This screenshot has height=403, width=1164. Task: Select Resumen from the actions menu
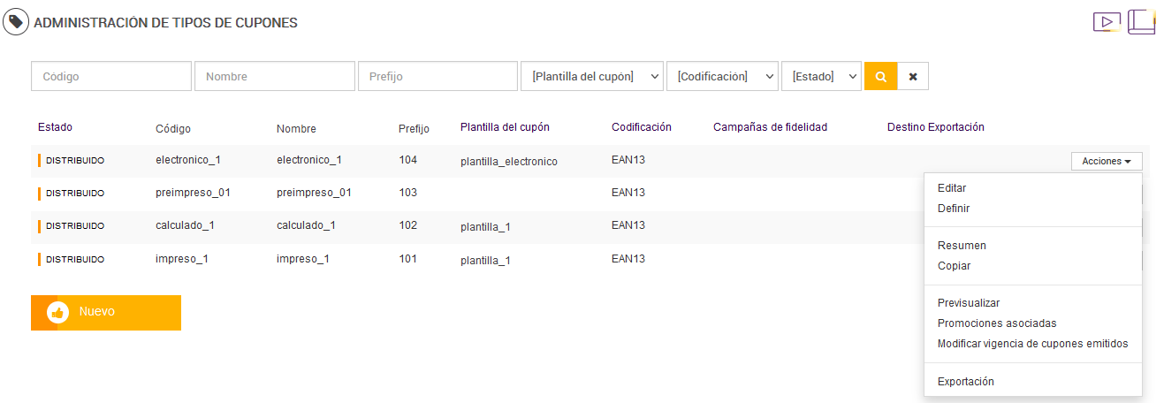click(x=962, y=246)
